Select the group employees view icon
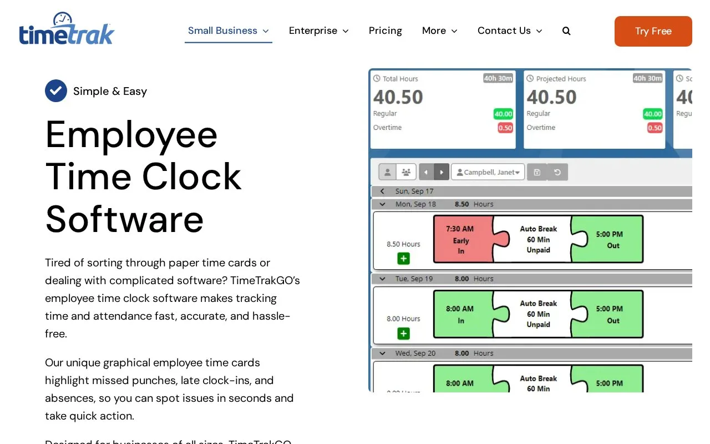The width and height of the screenshot is (710, 444). tap(406, 172)
